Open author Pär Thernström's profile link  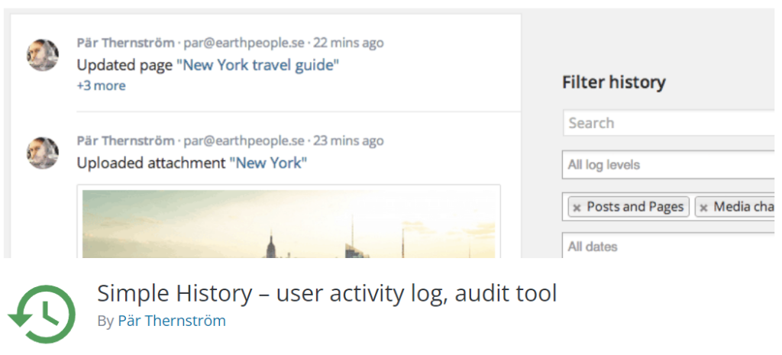click(x=172, y=321)
